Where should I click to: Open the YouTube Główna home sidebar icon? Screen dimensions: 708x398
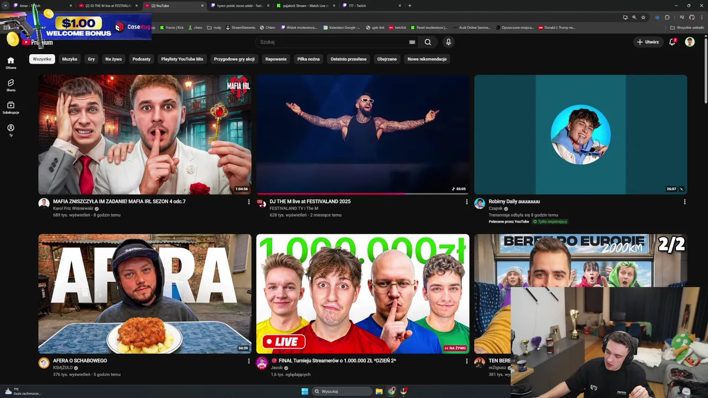pyautogui.click(x=11, y=63)
